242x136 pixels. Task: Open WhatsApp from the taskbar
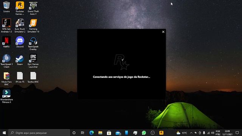(x=144, y=133)
